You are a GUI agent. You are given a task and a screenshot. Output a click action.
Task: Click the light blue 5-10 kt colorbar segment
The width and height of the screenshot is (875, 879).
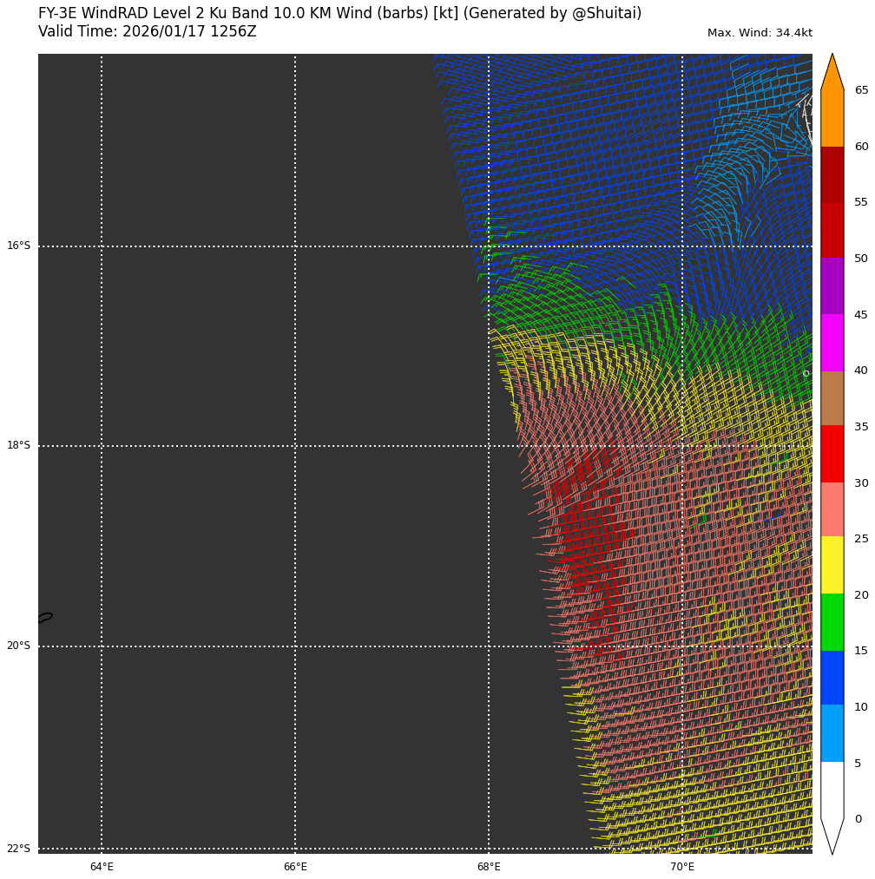(x=832, y=733)
